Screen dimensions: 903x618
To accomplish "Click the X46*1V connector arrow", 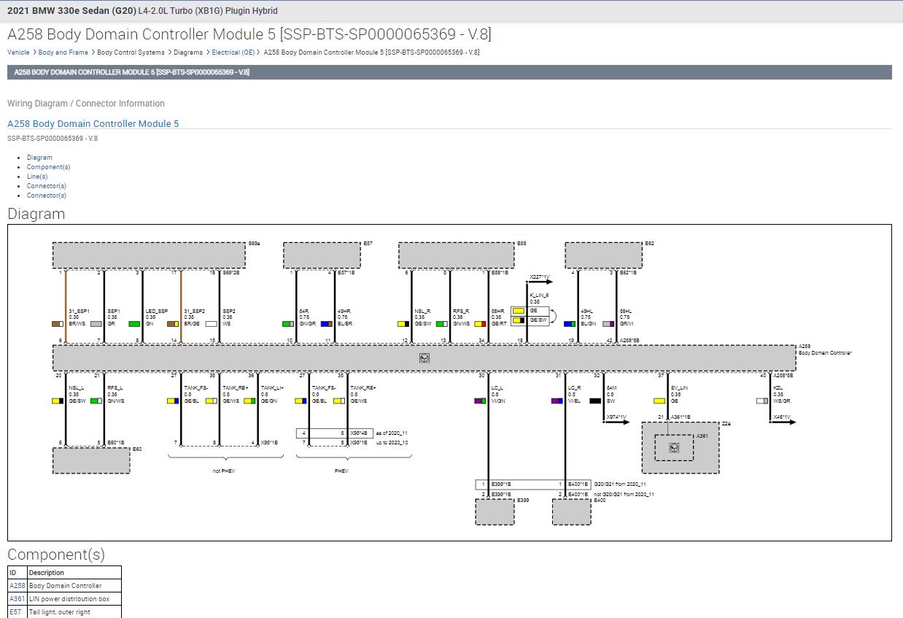I will click(784, 422).
